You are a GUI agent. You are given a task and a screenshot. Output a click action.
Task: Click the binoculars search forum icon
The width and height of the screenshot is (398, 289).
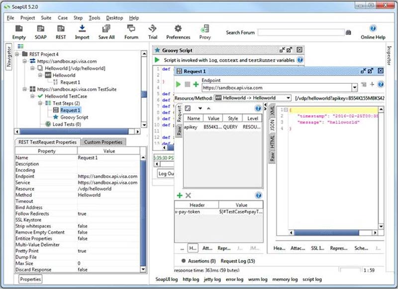pos(348,32)
